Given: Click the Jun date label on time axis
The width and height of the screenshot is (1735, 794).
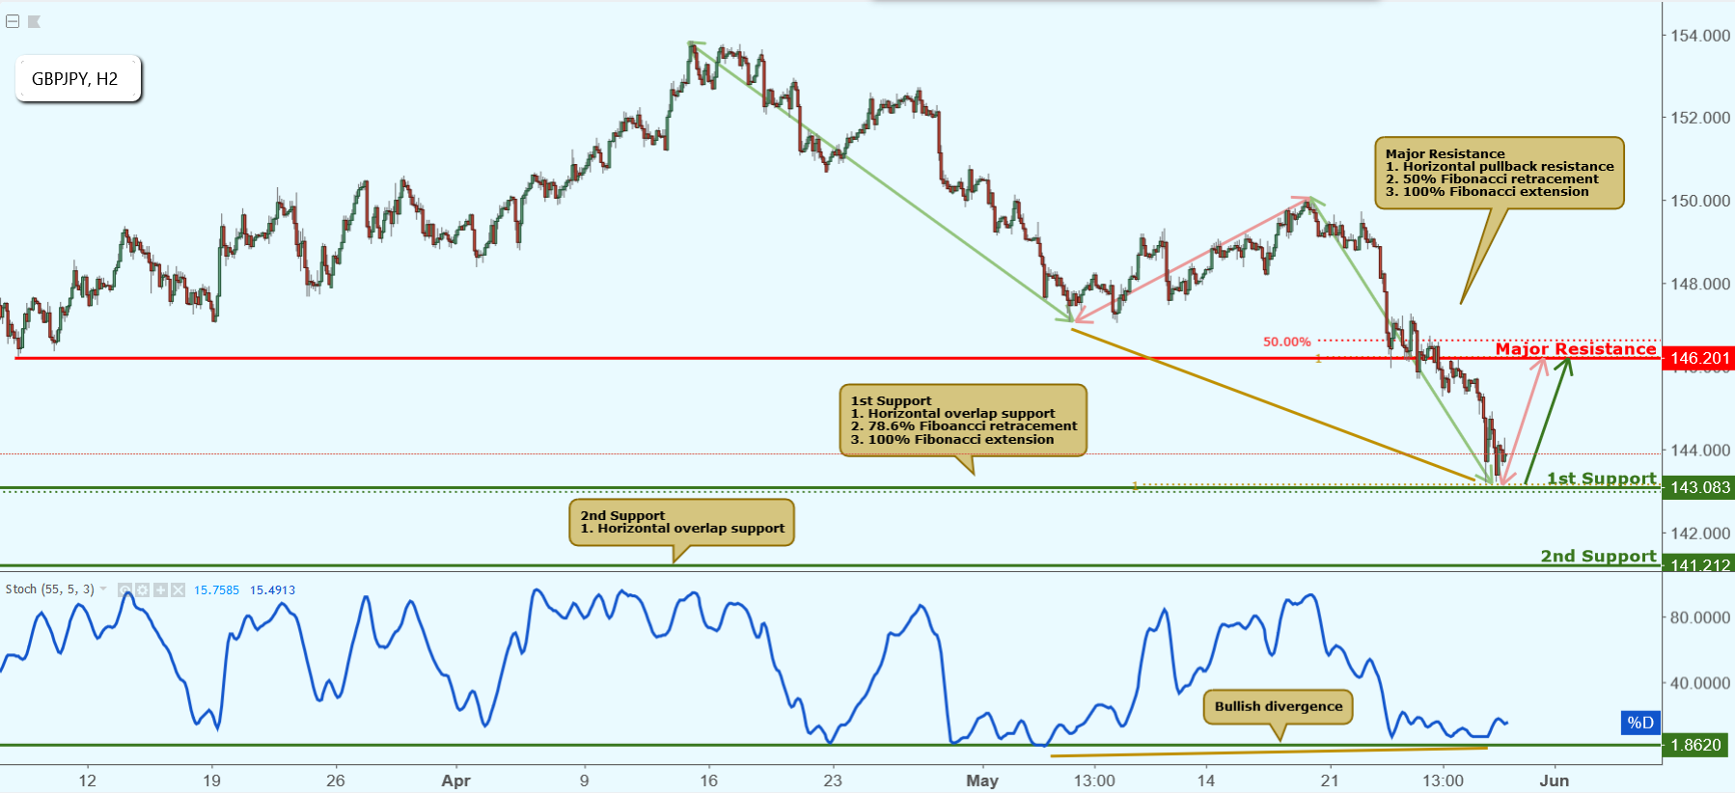Looking at the screenshot, I should [x=1554, y=780].
